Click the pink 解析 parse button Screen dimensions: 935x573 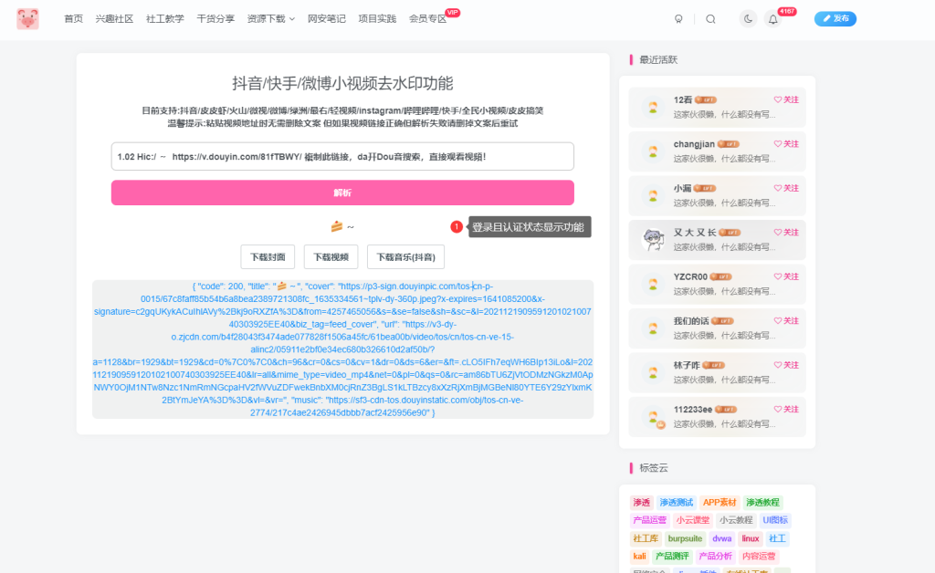coord(342,193)
